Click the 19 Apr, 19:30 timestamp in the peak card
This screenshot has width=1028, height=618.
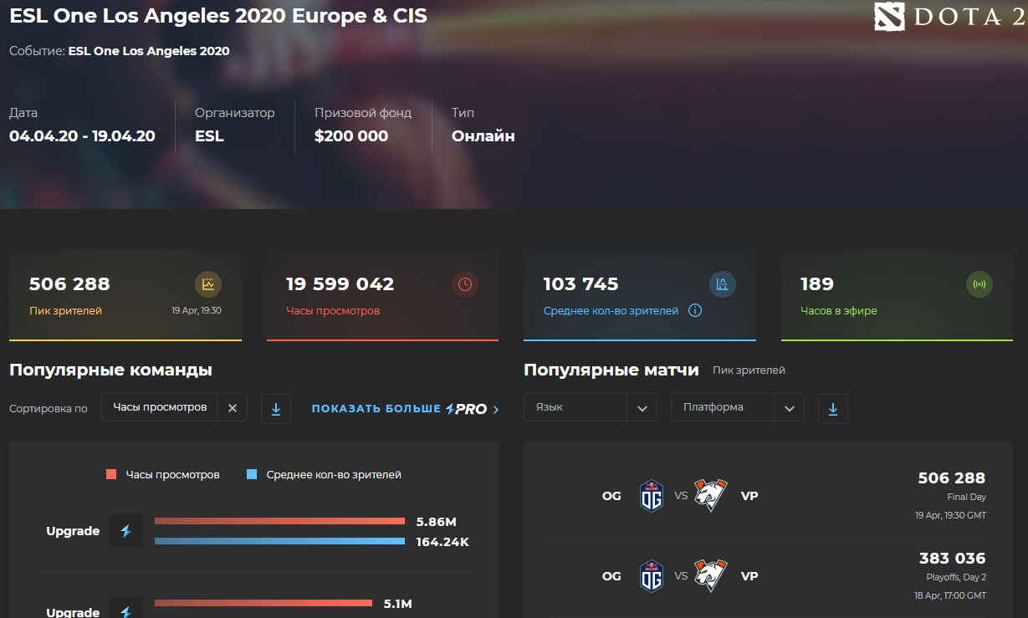click(197, 311)
